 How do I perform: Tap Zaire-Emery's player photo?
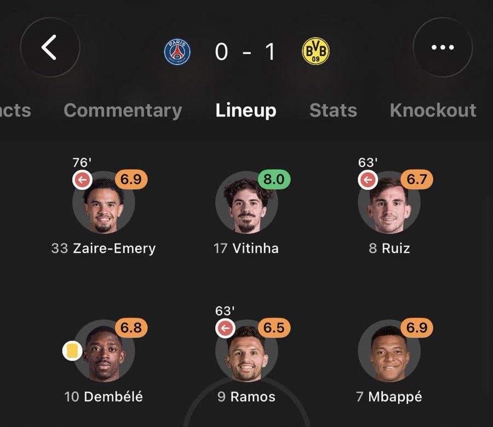[104, 208]
